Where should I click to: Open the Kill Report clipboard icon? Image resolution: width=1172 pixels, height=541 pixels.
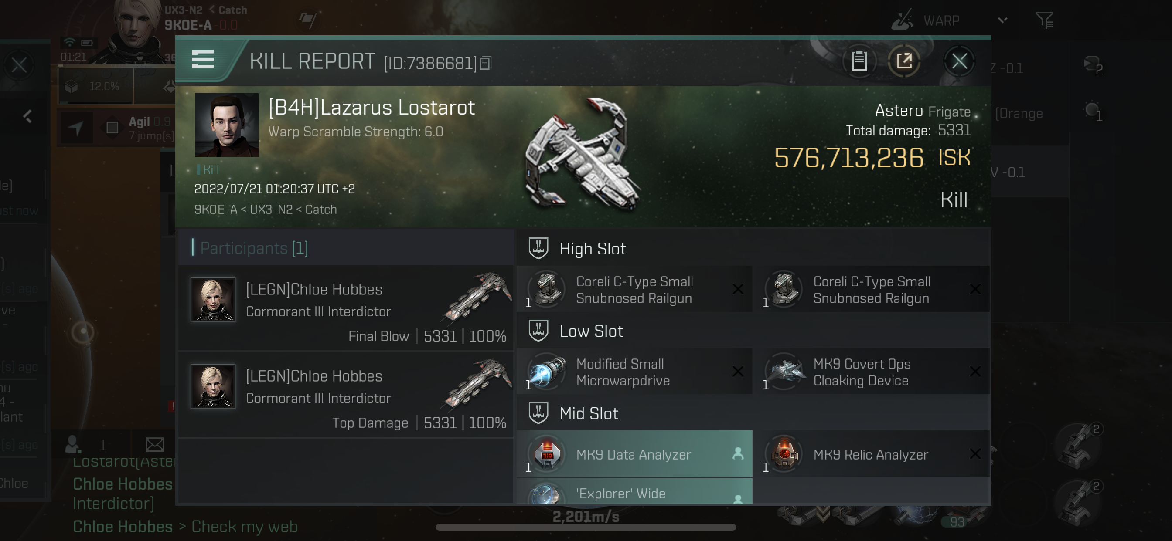pos(859,61)
